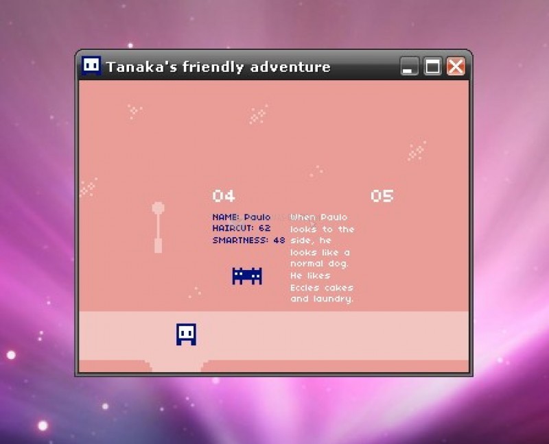Viewport: 549px width, 444px height.
Task: Click the blue dog Paulo sprite
Action: click(247, 276)
